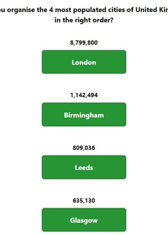
Task: Click the Birmingham green button
Action: coord(84,115)
